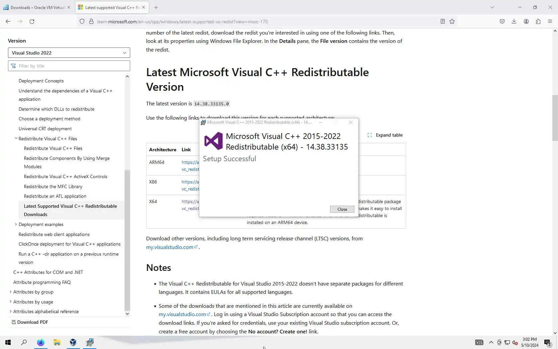The image size is (558, 349).
Task: Click the tracking protection shield icon
Action: click(x=82, y=22)
